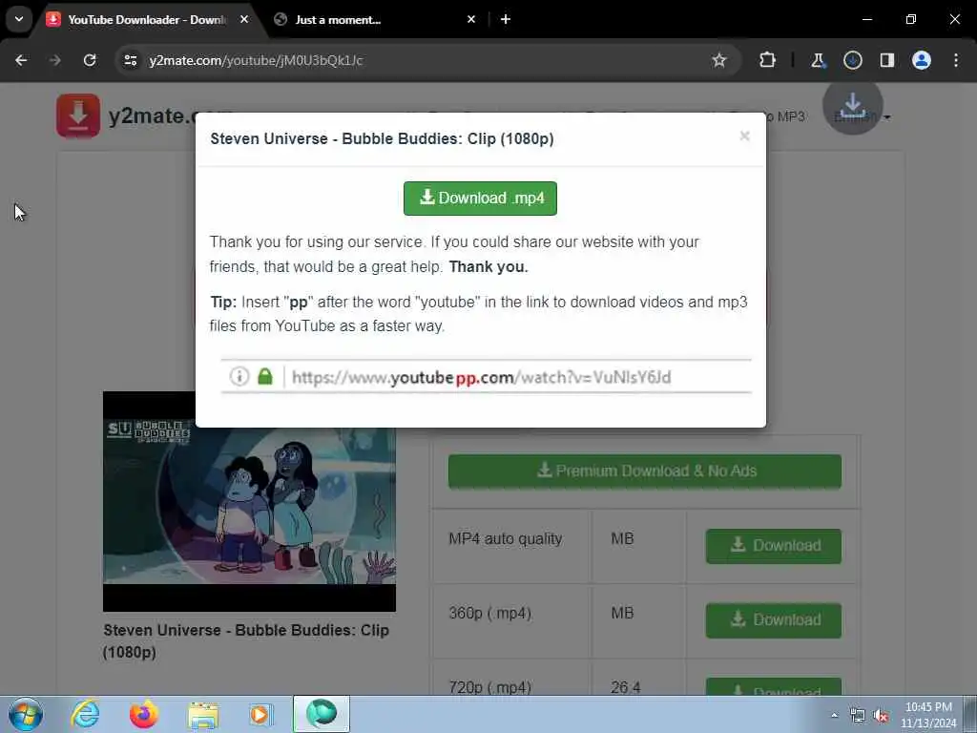
Task: Open Windows Explorer folder in taskbar
Action: tap(203, 715)
